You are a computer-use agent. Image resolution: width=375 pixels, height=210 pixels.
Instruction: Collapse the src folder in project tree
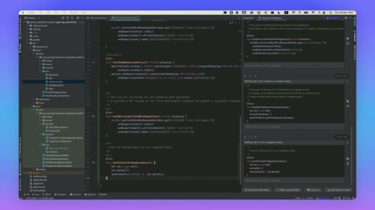coord(28,43)
